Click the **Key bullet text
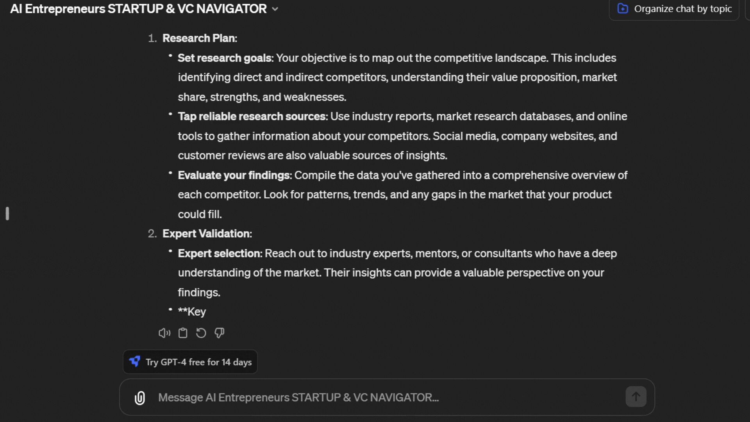The width and height of the screenshot is (750, 422). click(x=192, y=312)
